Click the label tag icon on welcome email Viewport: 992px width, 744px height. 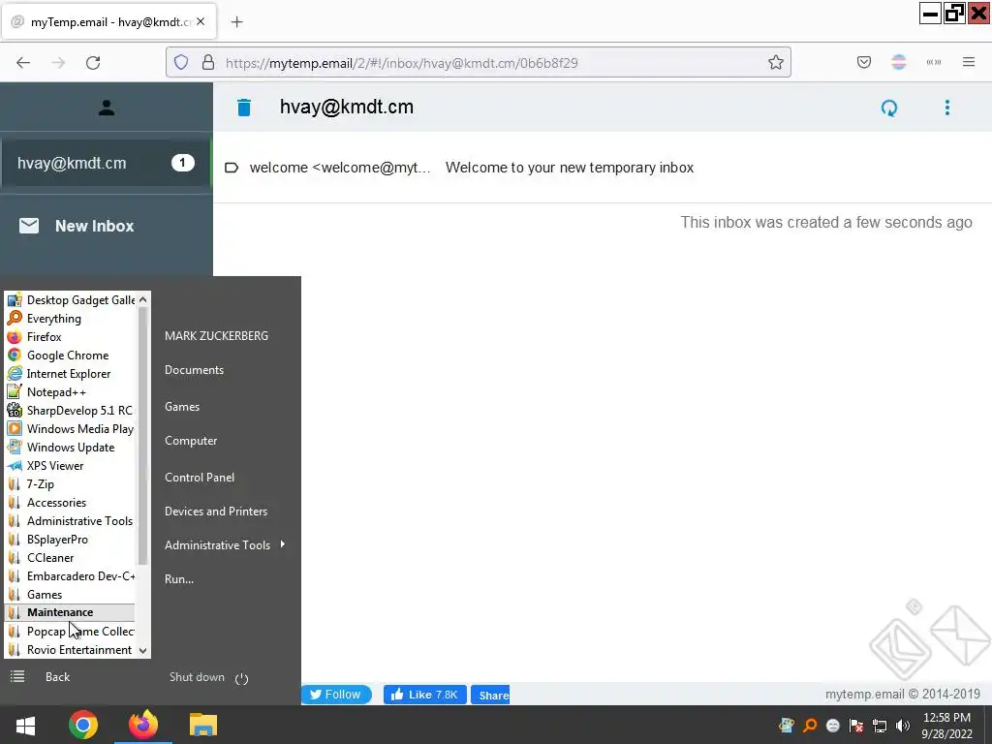pyautogui.click(x=232, y=168)
